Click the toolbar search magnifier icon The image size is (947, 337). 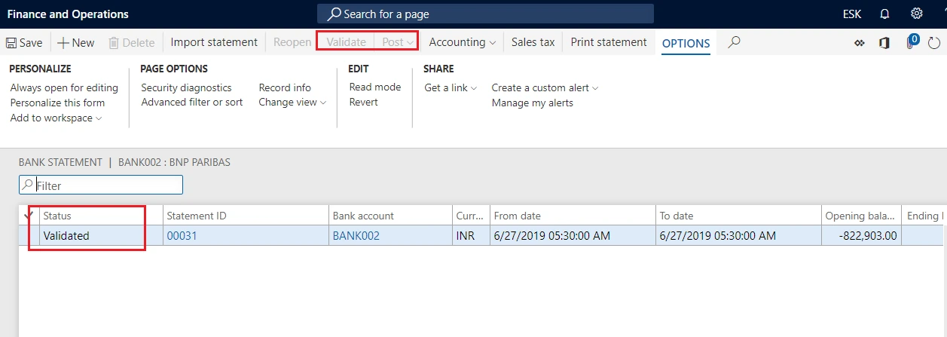coord(735,42)
